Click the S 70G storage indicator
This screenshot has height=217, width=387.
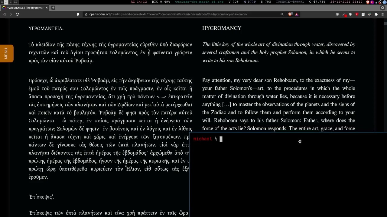[266, 2]
